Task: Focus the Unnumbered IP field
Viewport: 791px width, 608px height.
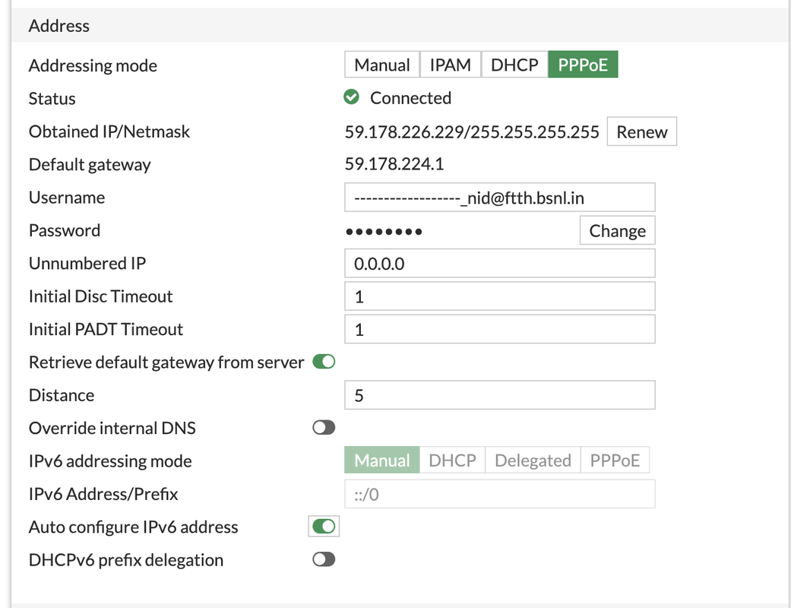Action: (499, 264)
